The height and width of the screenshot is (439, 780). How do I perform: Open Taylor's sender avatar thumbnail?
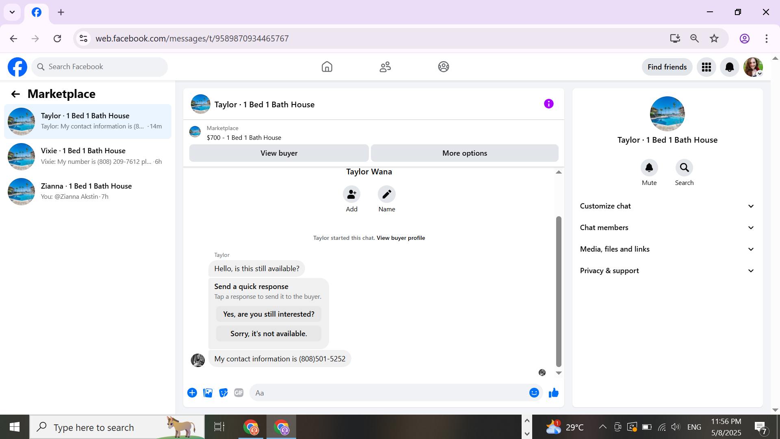point(198,360)
